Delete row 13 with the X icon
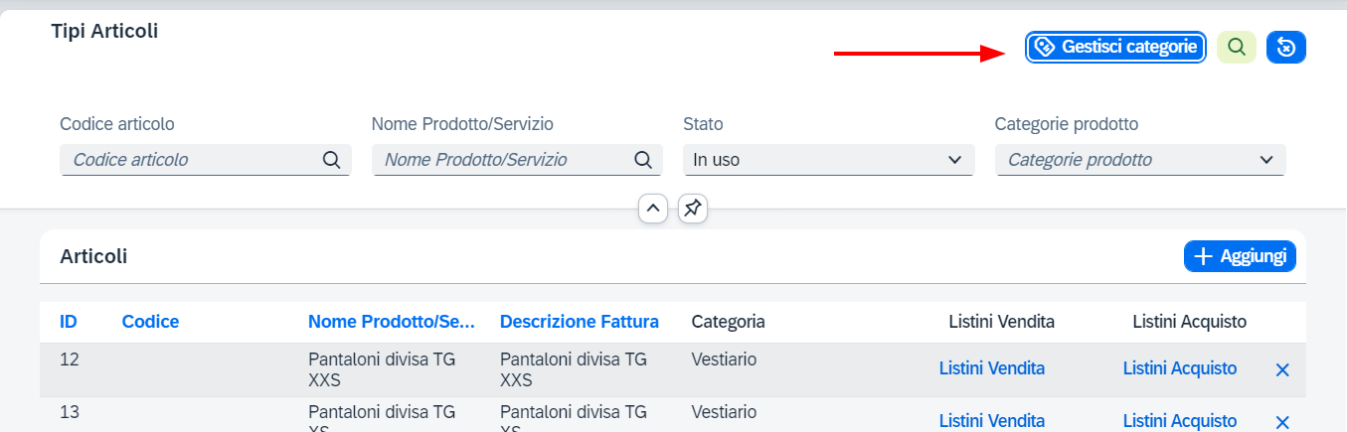This screenshot has height=432, width=1347. (x=1282, y=421)
